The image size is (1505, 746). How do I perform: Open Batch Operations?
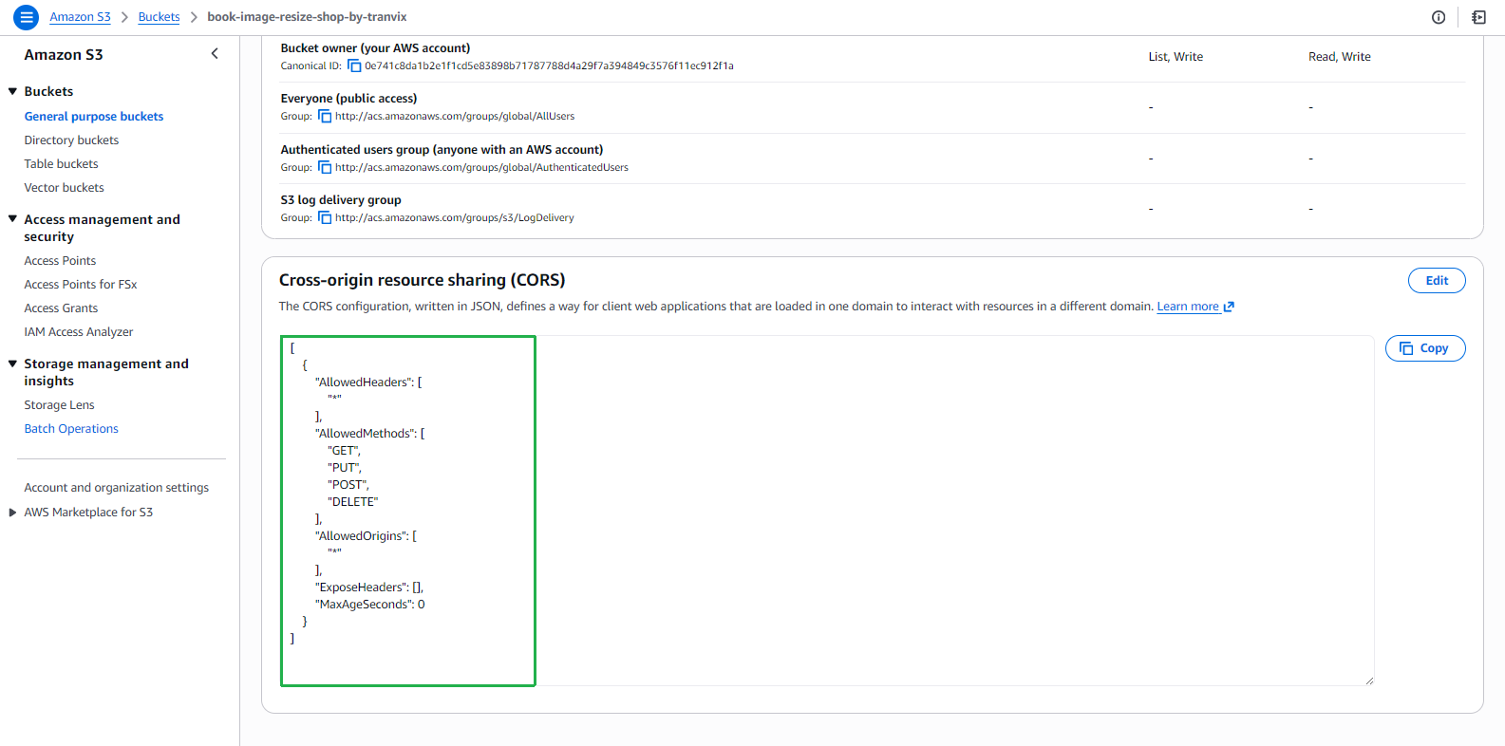[71, 429]
